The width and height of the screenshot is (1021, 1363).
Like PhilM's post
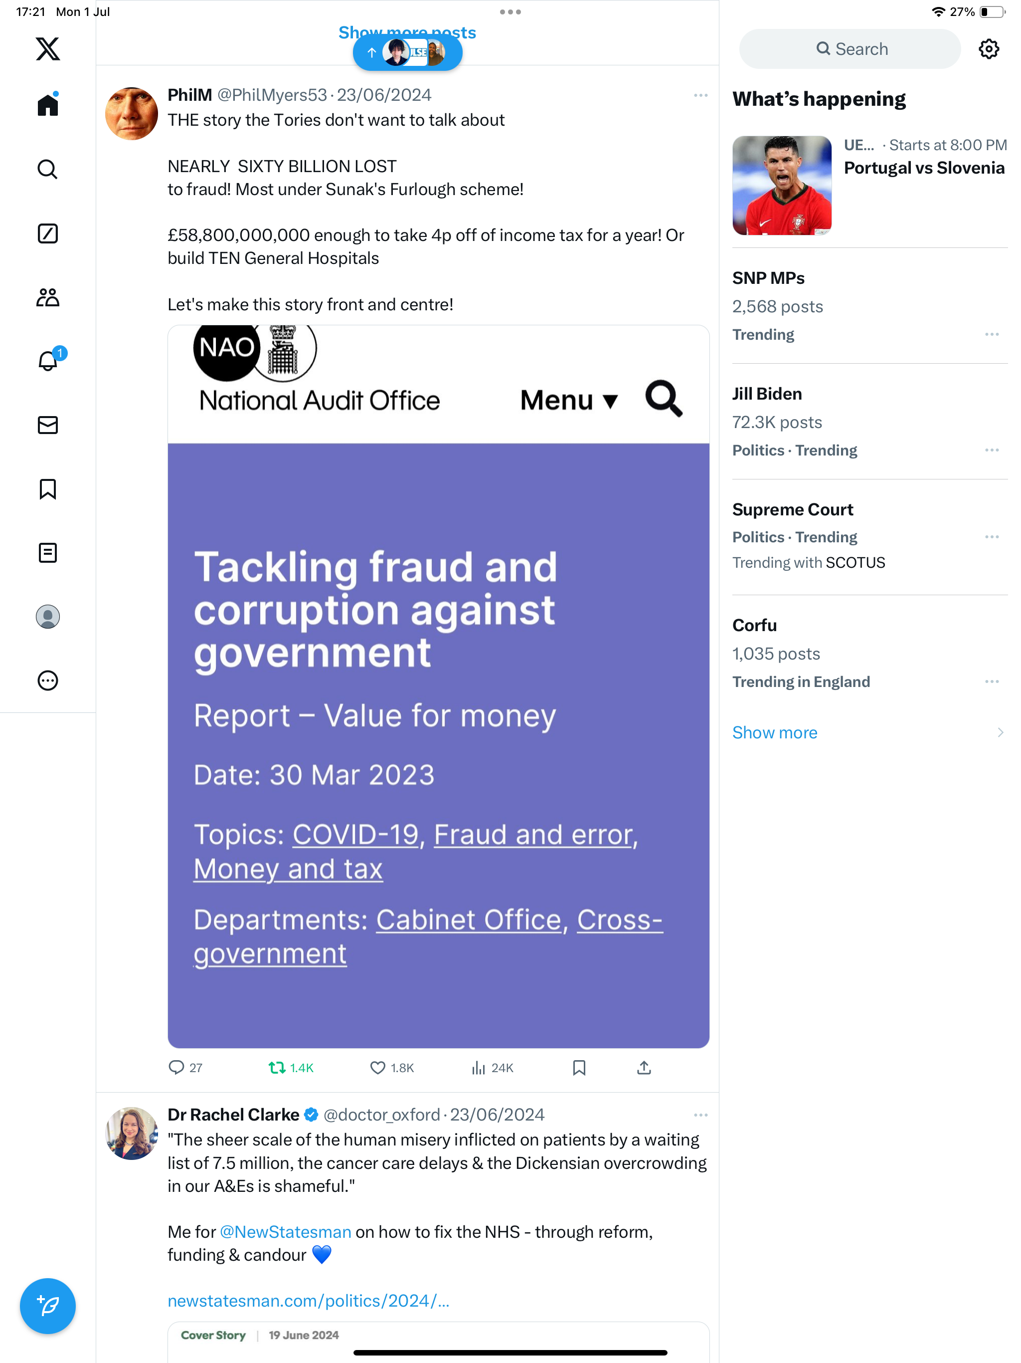[377, 1068]
